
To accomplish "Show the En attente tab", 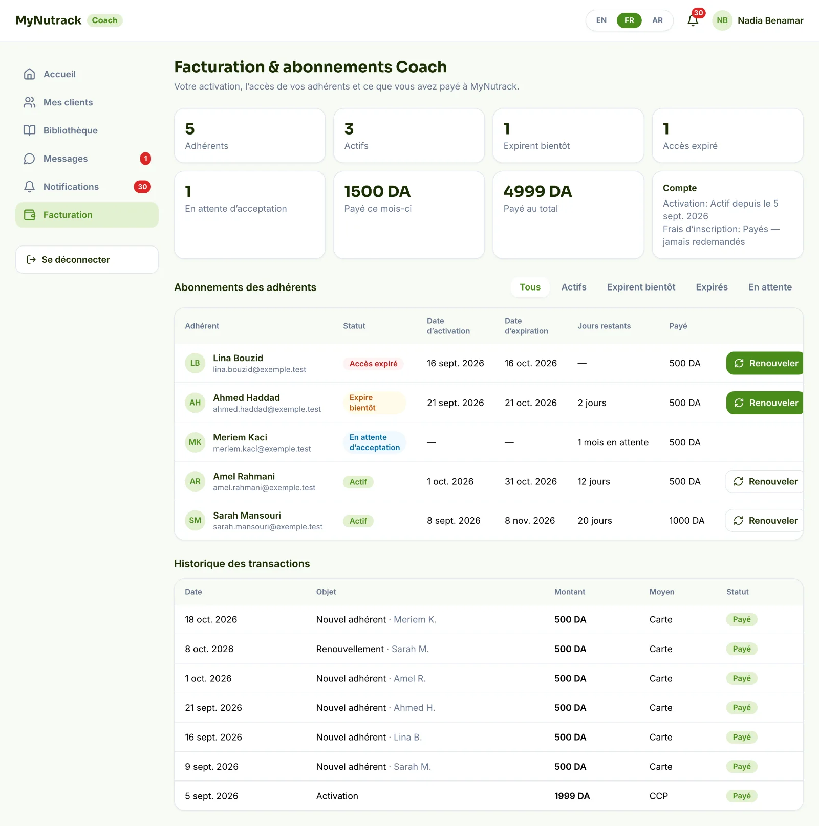I will coord(770,287).
